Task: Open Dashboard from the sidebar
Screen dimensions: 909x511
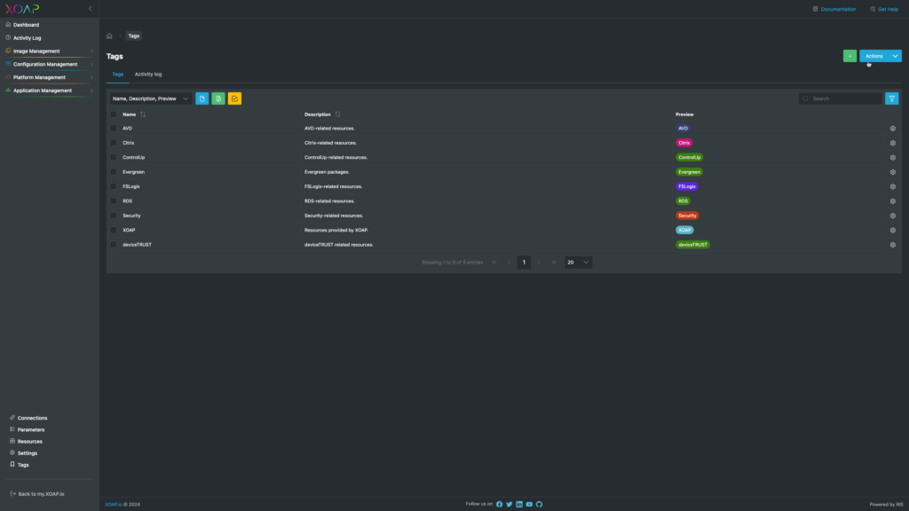Action: [x=26, y=25]
